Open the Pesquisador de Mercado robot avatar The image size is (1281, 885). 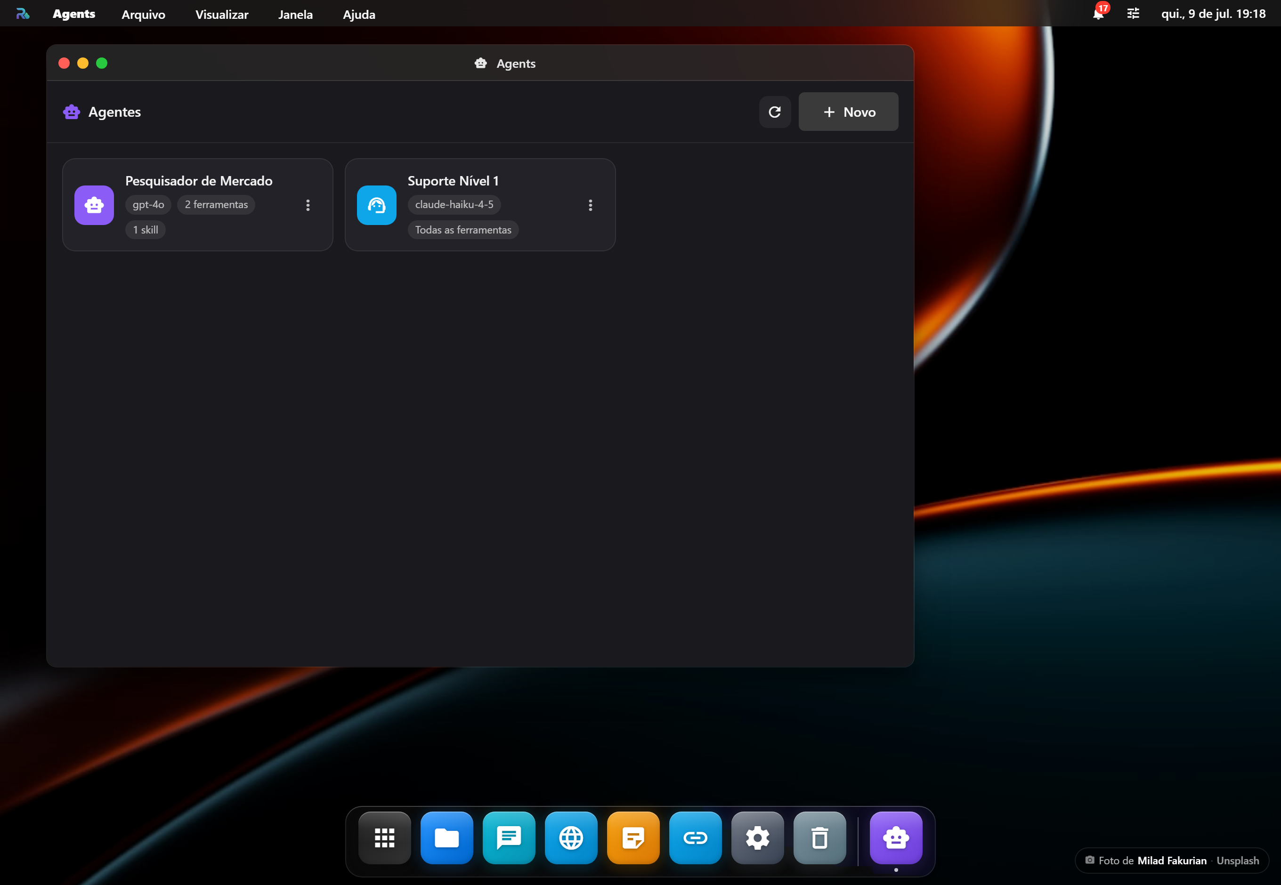pos(94,205)
